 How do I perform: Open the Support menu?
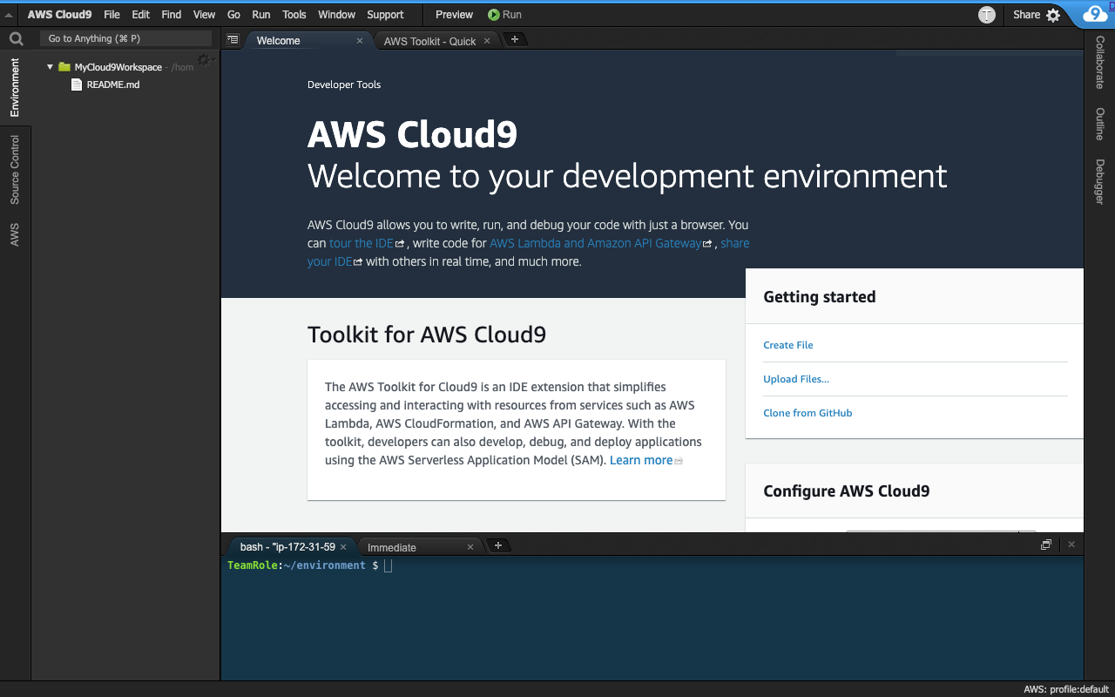point(385,15)
